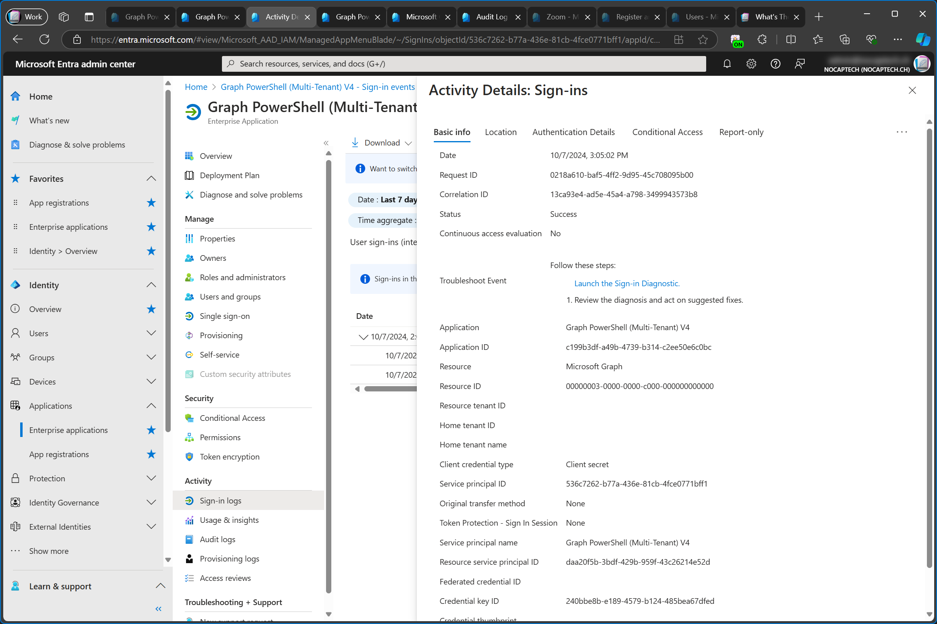Toggle the star beside Identity > Overview

[x=151, y=251]
